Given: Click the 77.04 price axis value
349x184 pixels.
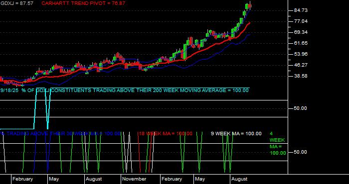Looking at the screenshot, I should (x=301, y=21).
